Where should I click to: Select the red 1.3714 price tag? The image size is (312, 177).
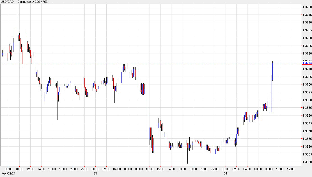[306, 63]
